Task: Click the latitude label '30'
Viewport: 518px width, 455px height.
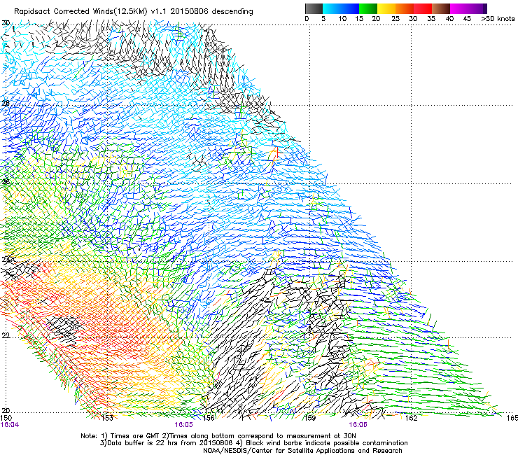Action: click(x=6, y=23)
